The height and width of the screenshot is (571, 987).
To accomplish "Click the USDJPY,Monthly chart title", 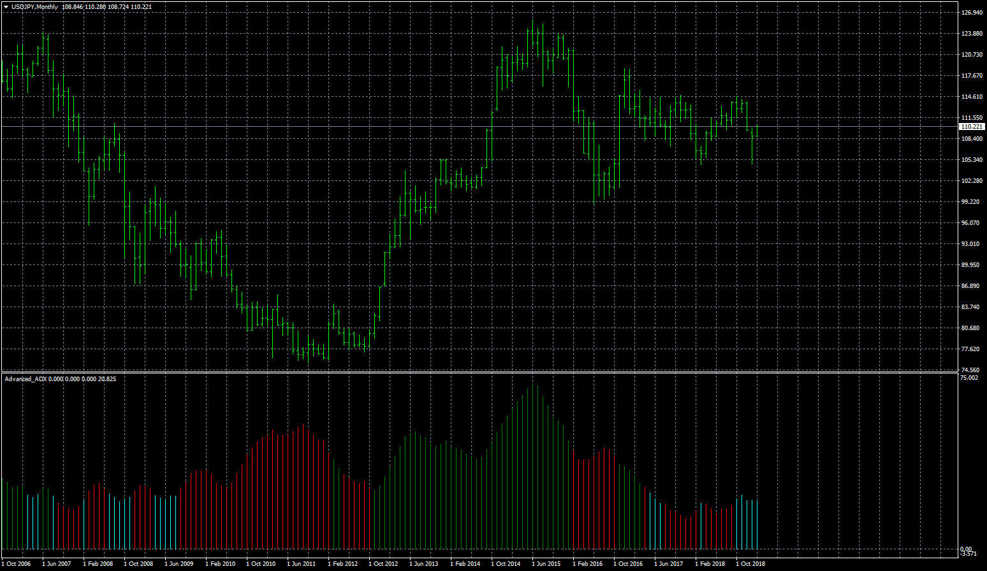I will tap(34, 6).
